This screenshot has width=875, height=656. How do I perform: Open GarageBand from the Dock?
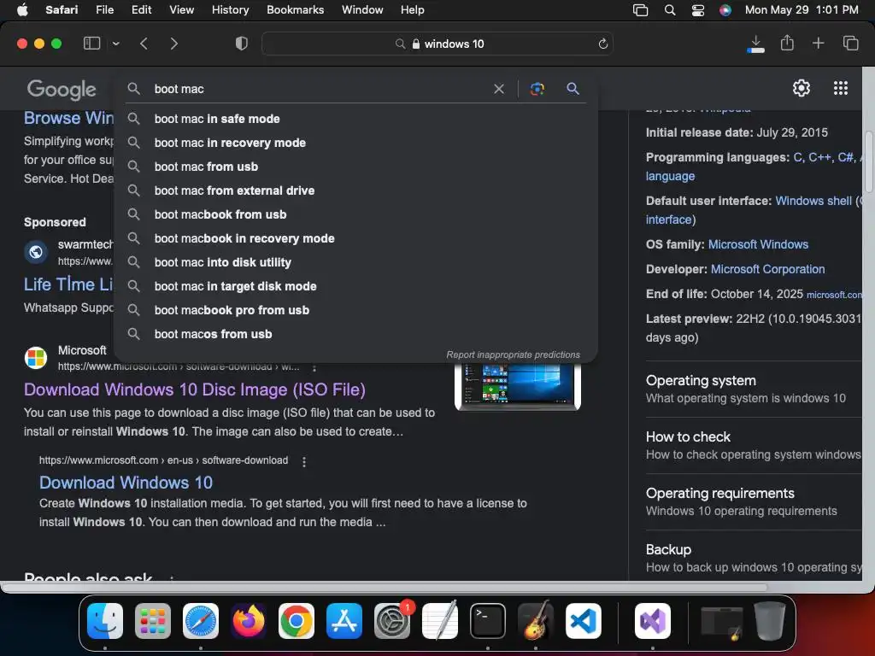pyautogui.click(x=536, y=621)
